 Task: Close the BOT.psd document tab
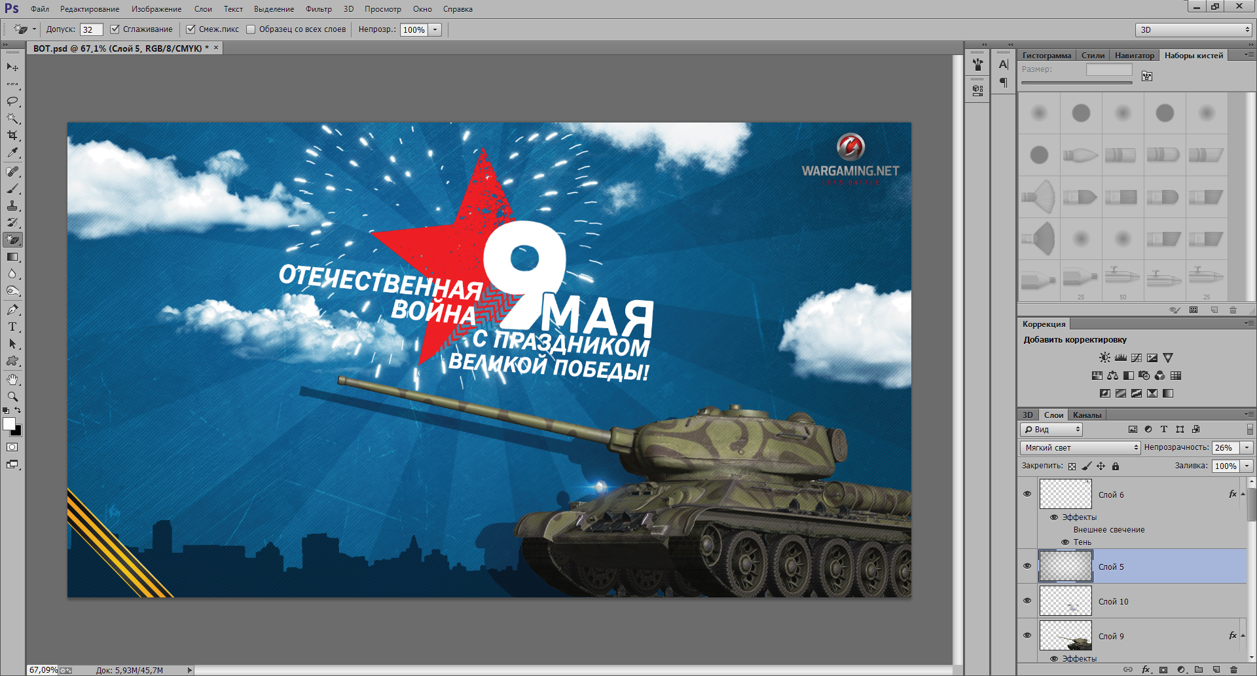tap(216, 48)
